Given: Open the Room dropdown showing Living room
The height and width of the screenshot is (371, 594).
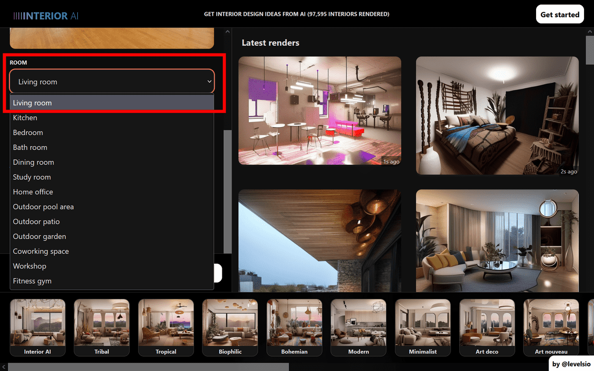Looking at the screenshot, I should point(112,82).
